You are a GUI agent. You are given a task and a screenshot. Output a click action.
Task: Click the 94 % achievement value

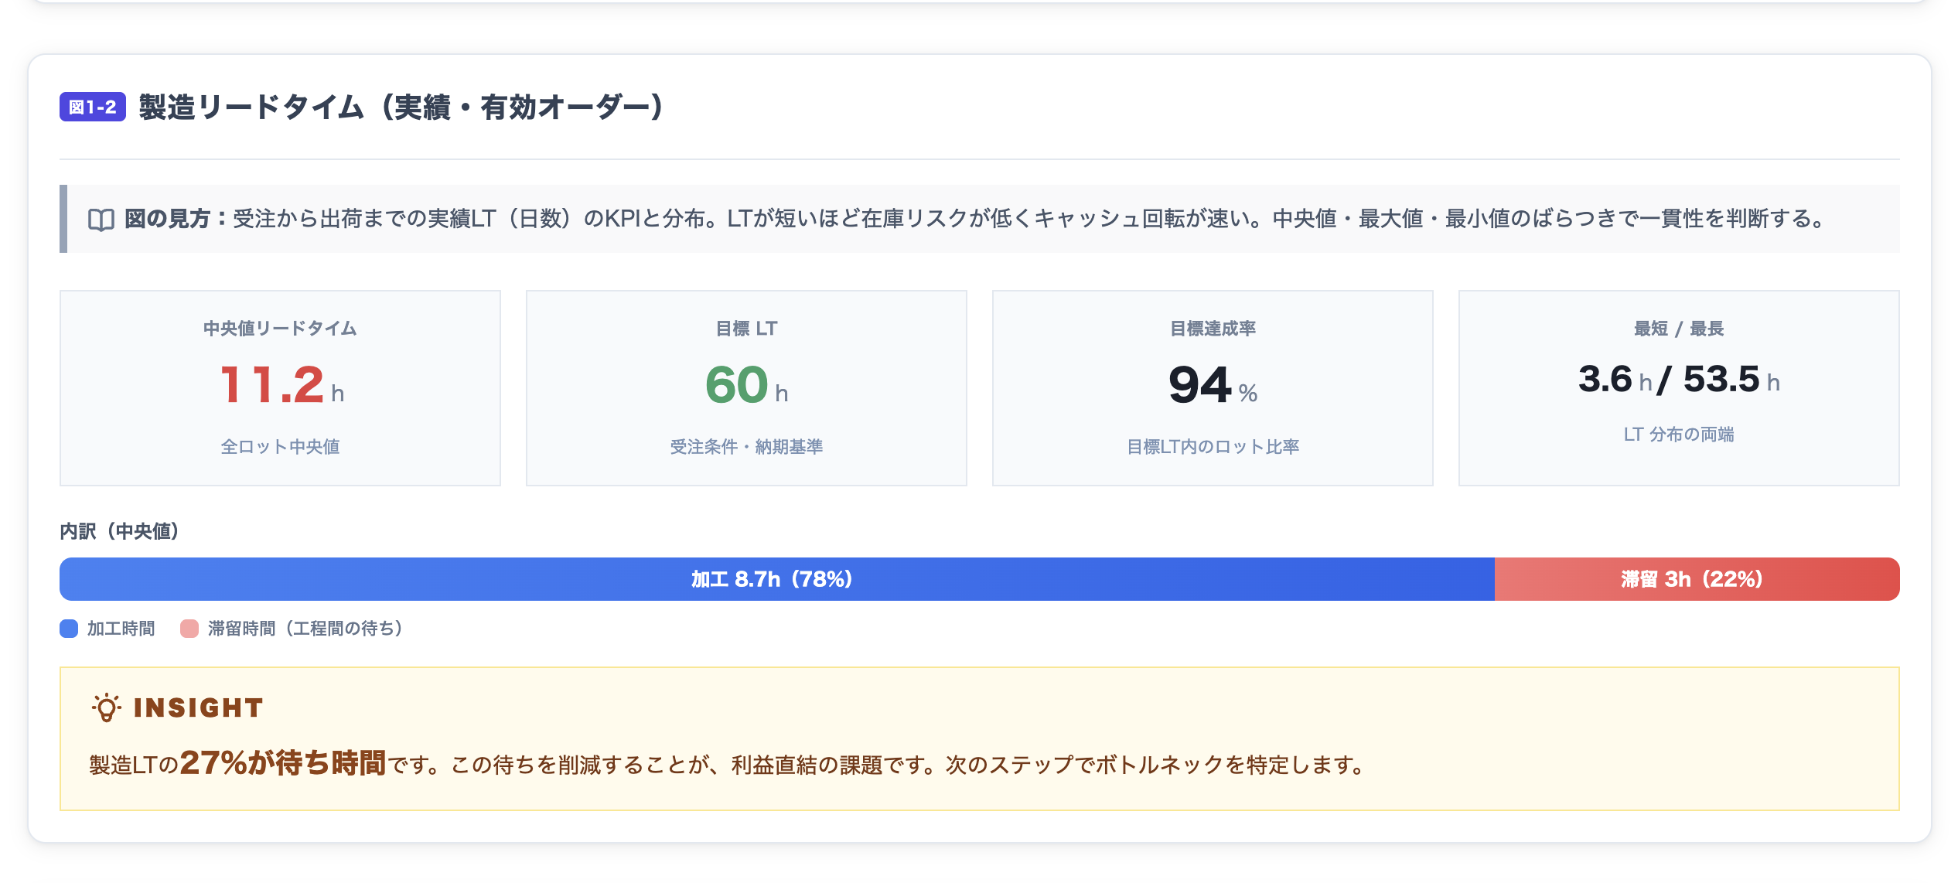[x=1213, y=385]
